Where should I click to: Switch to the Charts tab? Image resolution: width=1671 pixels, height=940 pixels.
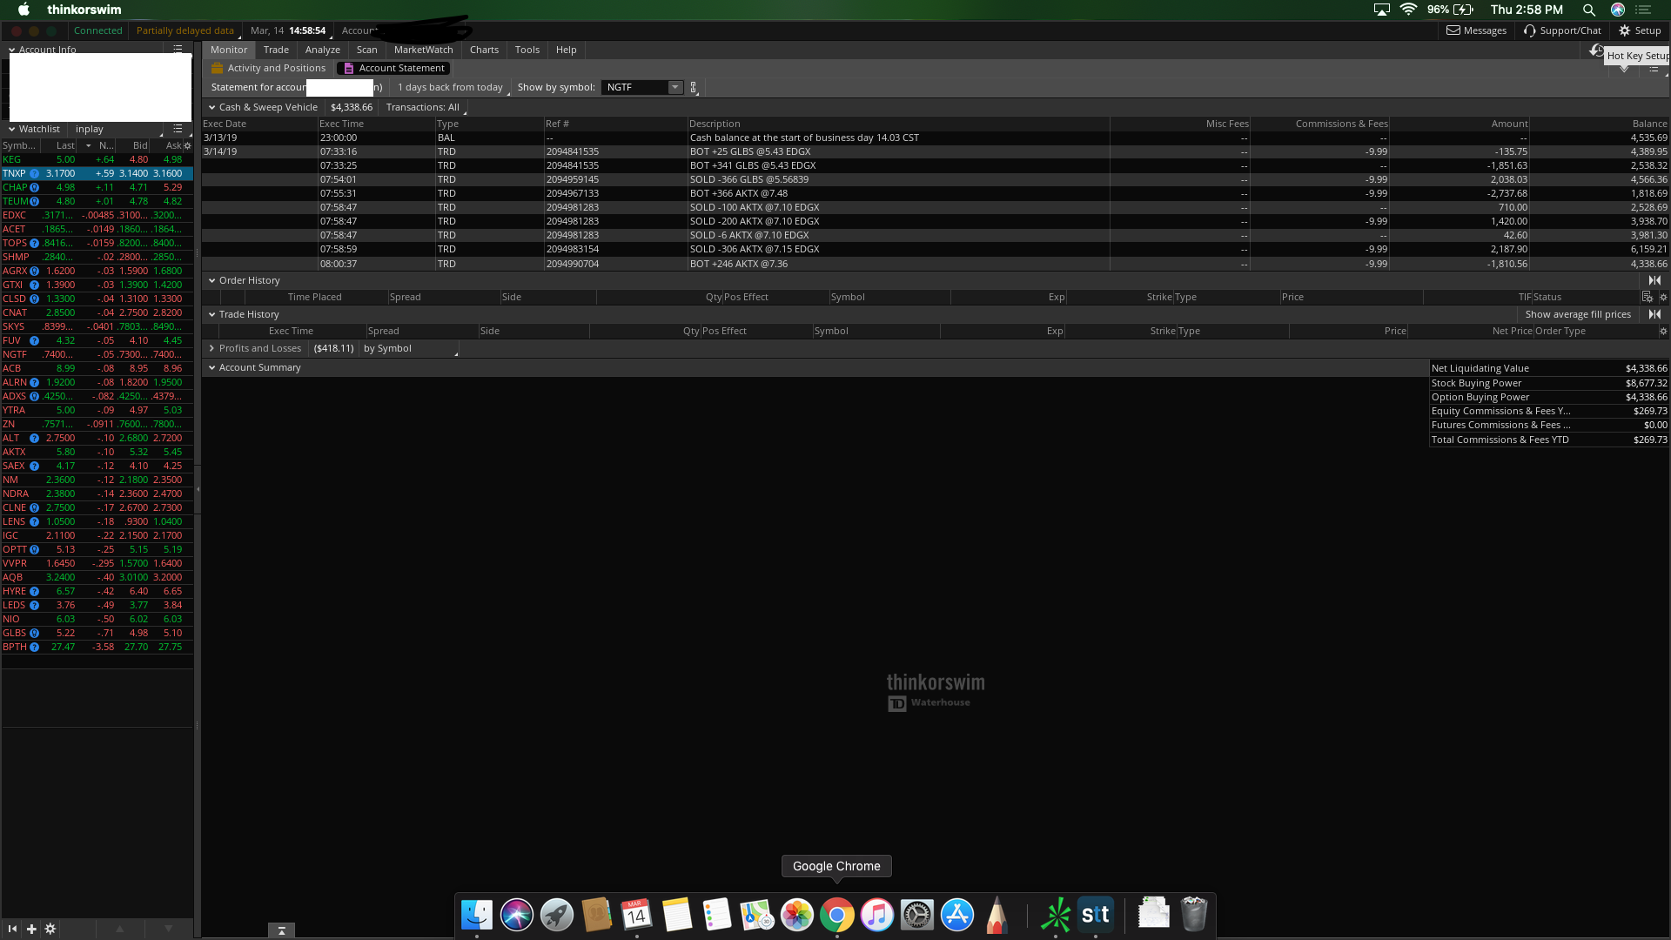(x=484, y=50)
